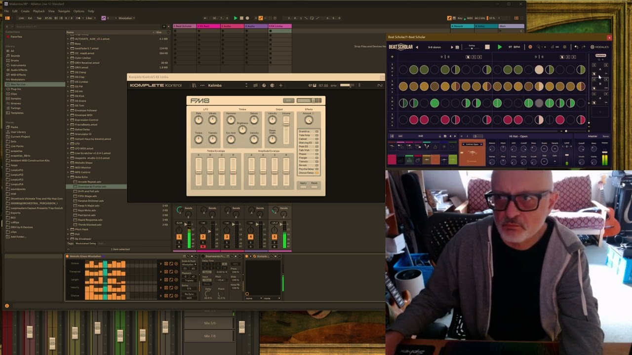
Task: Toggle track 5 activator button in mixer
Action: click(x=274, y=237)
